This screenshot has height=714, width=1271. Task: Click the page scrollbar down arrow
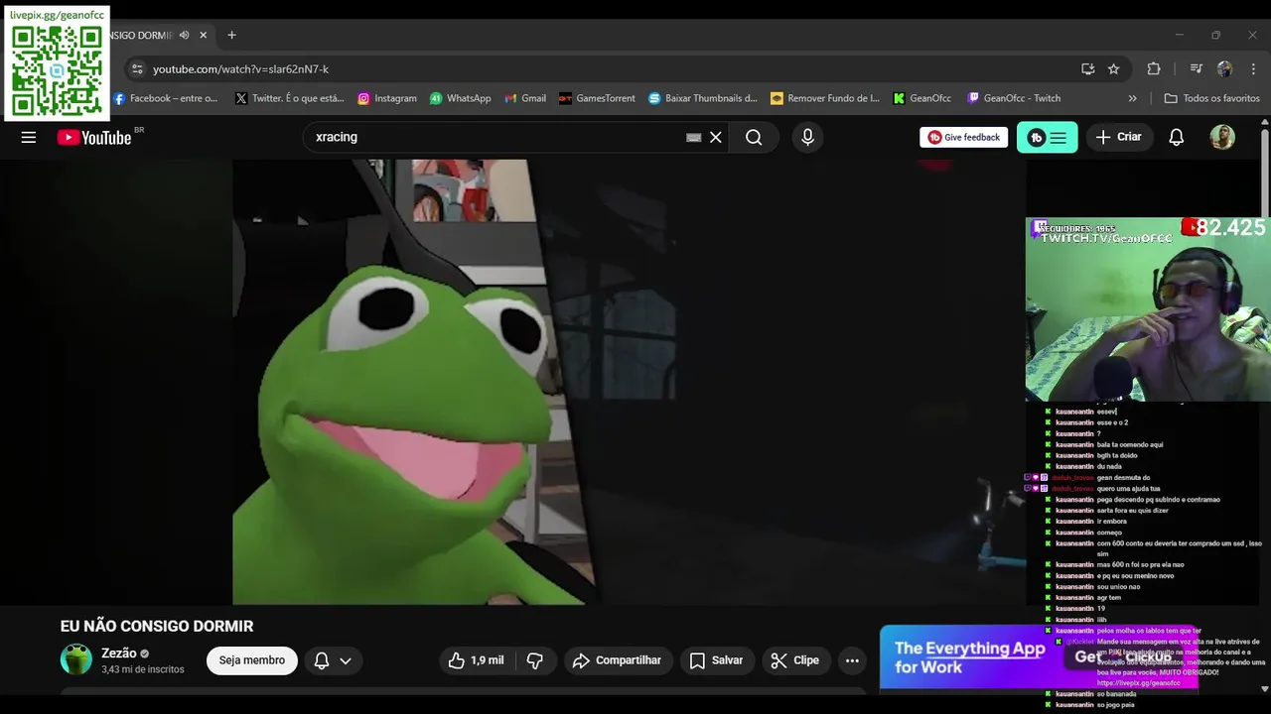pos(1264,689)
